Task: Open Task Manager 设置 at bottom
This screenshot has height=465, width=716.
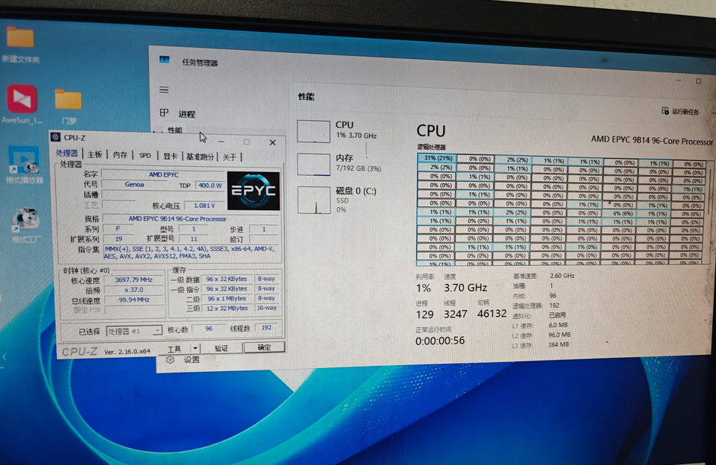Action: pyautogui.click(x=184, y=360)
